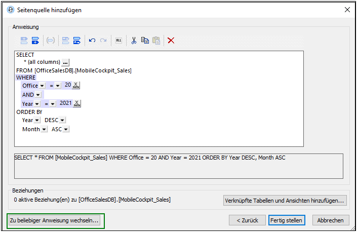The image size is (357, 232).
Task: Close the Seitenquelle hinzufügen dialog
Action: pyautogui.click(x=347, y=10)
